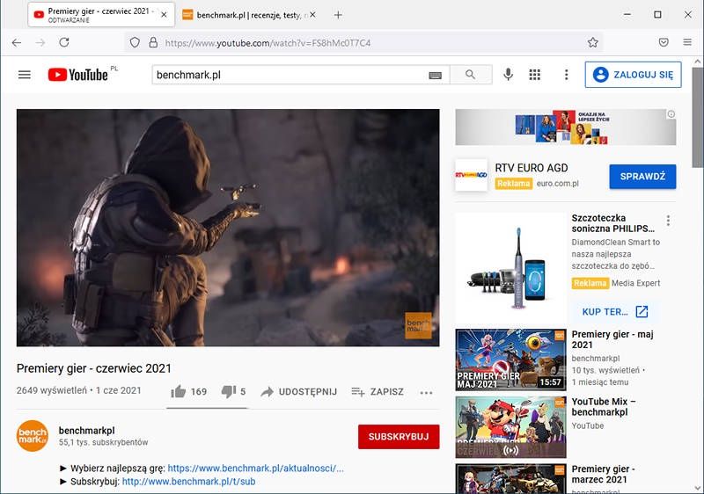The width and height of the screenshot is (704, 494).
Task: Click the scrollbar down arrow
Action: (x=698, y=488)
